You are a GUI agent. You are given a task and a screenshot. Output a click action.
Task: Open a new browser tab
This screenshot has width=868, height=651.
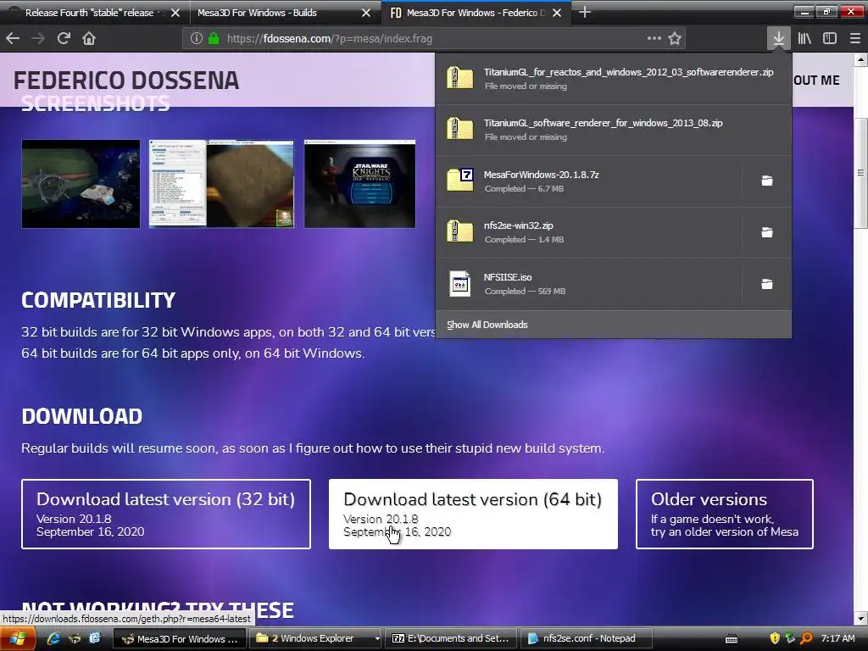tap(585, 12)
